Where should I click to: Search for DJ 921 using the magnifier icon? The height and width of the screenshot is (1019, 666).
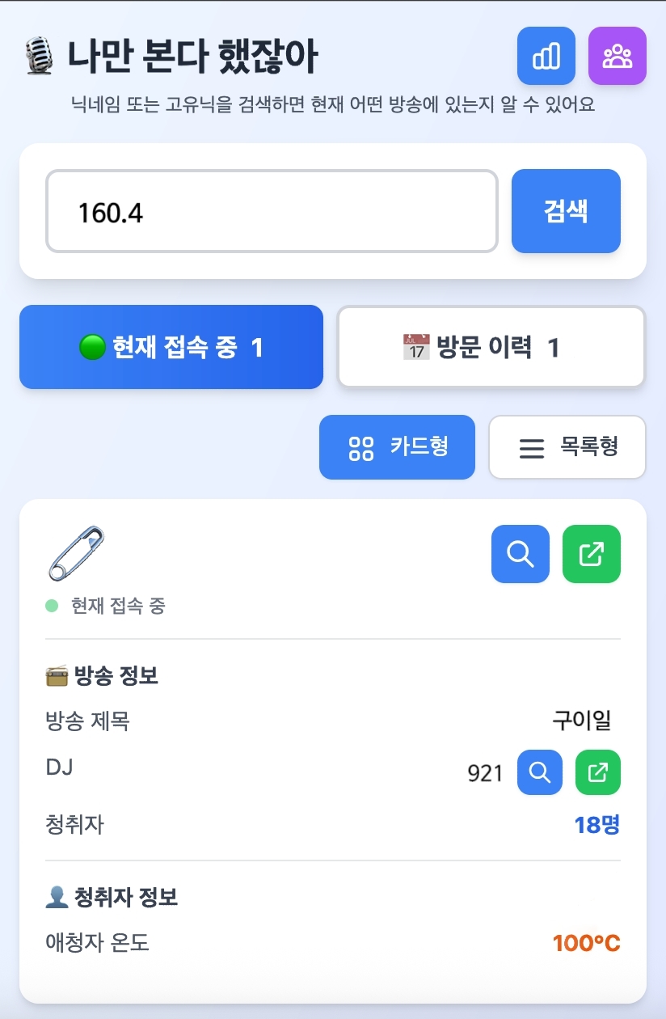pos(540,772)
